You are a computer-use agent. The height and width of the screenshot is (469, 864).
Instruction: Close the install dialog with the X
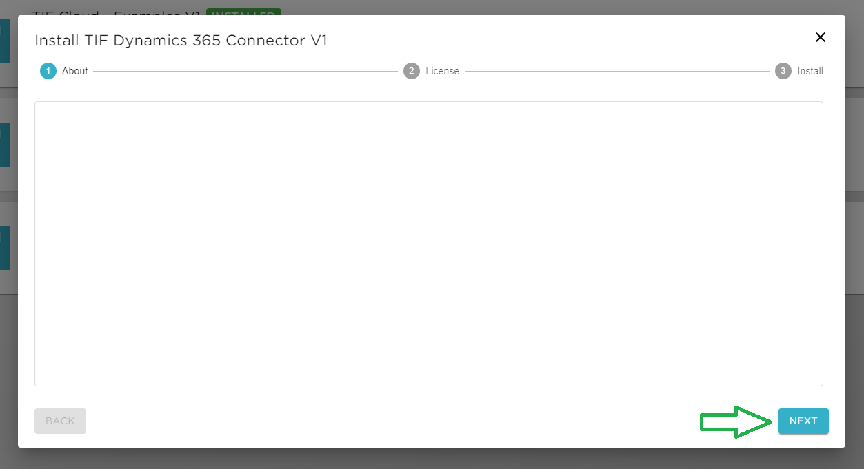coord(820,37)
